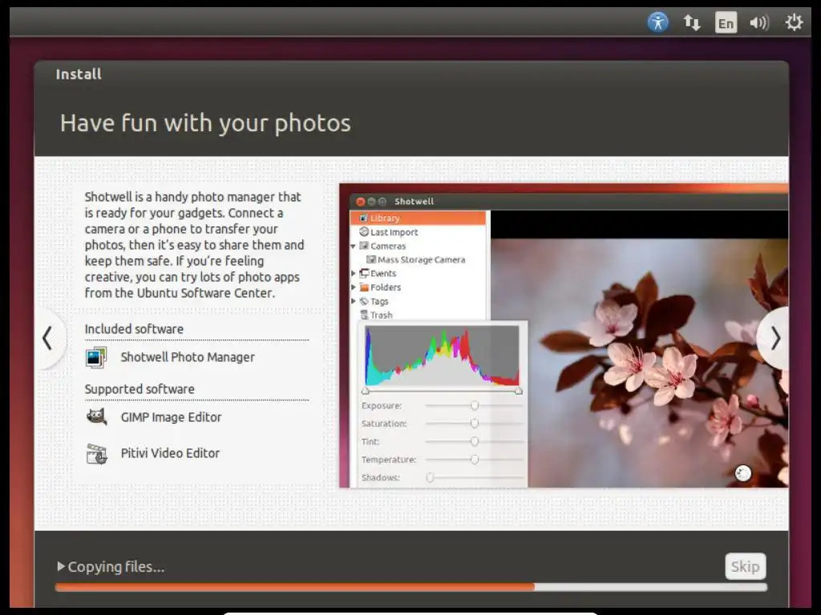
Task: Click the Included software heading
Action: [134, 329]
